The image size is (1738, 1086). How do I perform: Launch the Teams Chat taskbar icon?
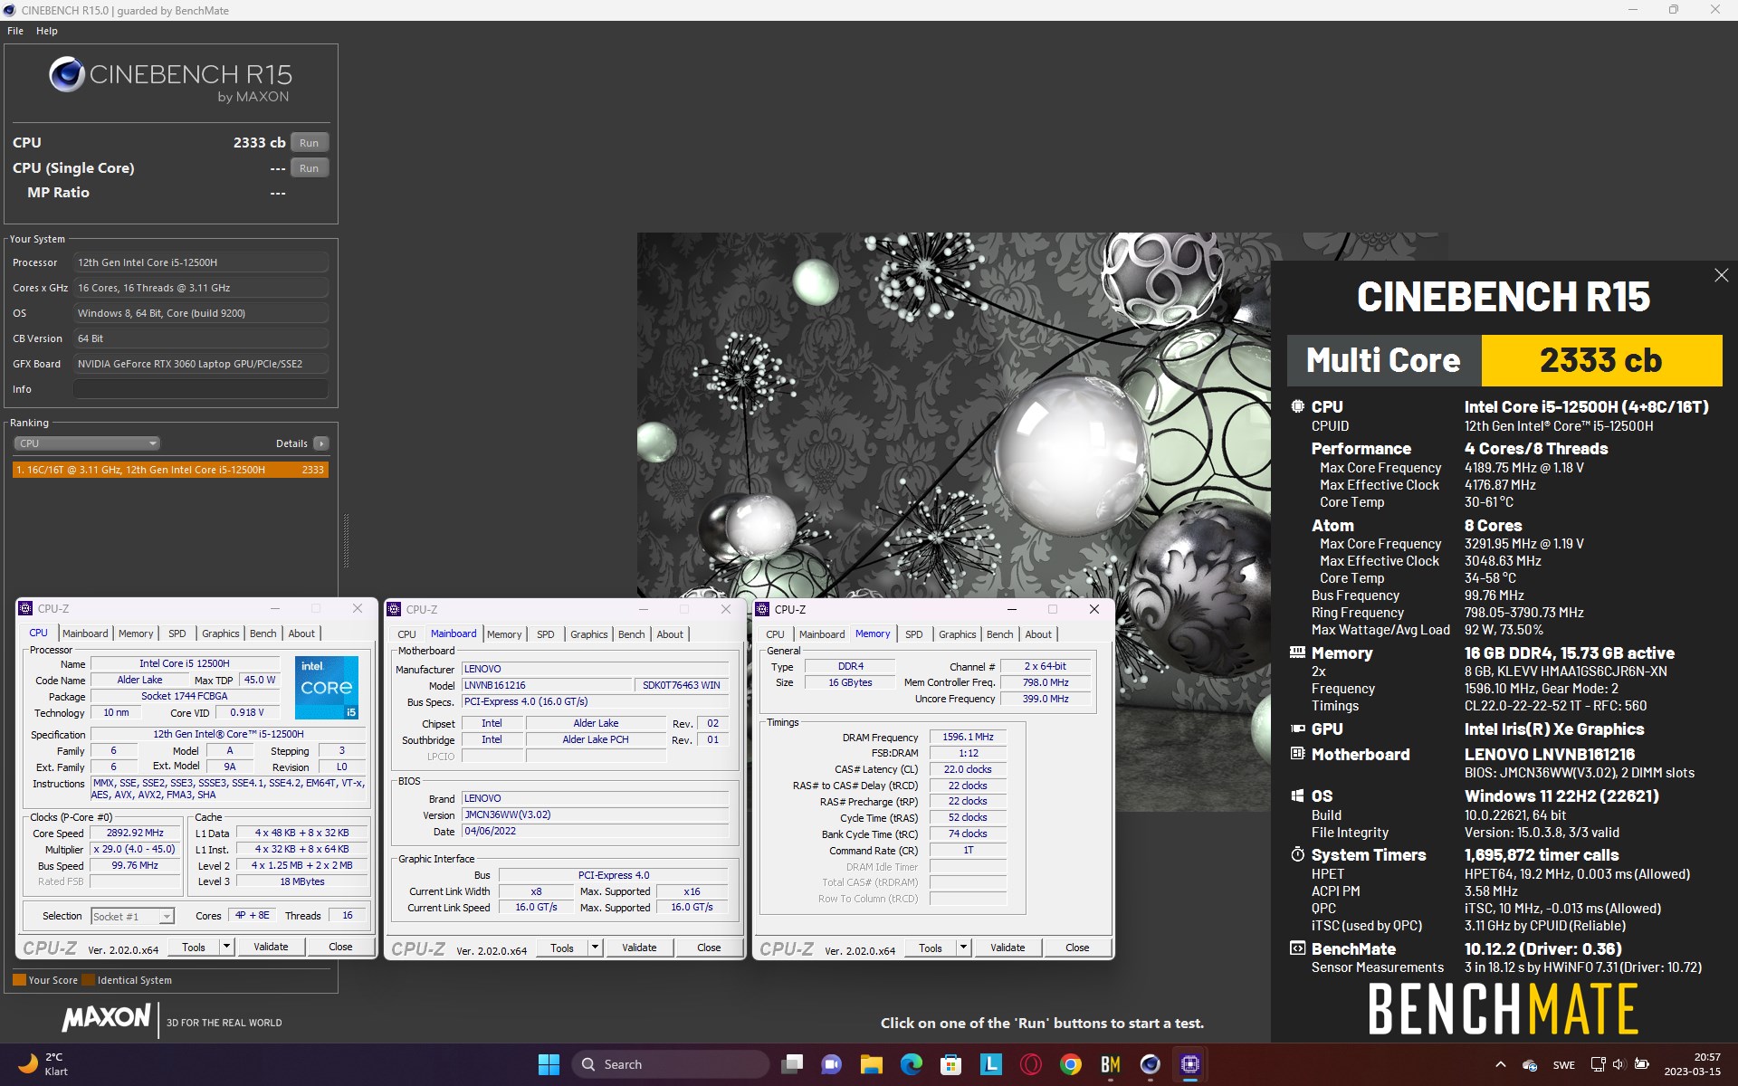click(x=831, y=1064)
